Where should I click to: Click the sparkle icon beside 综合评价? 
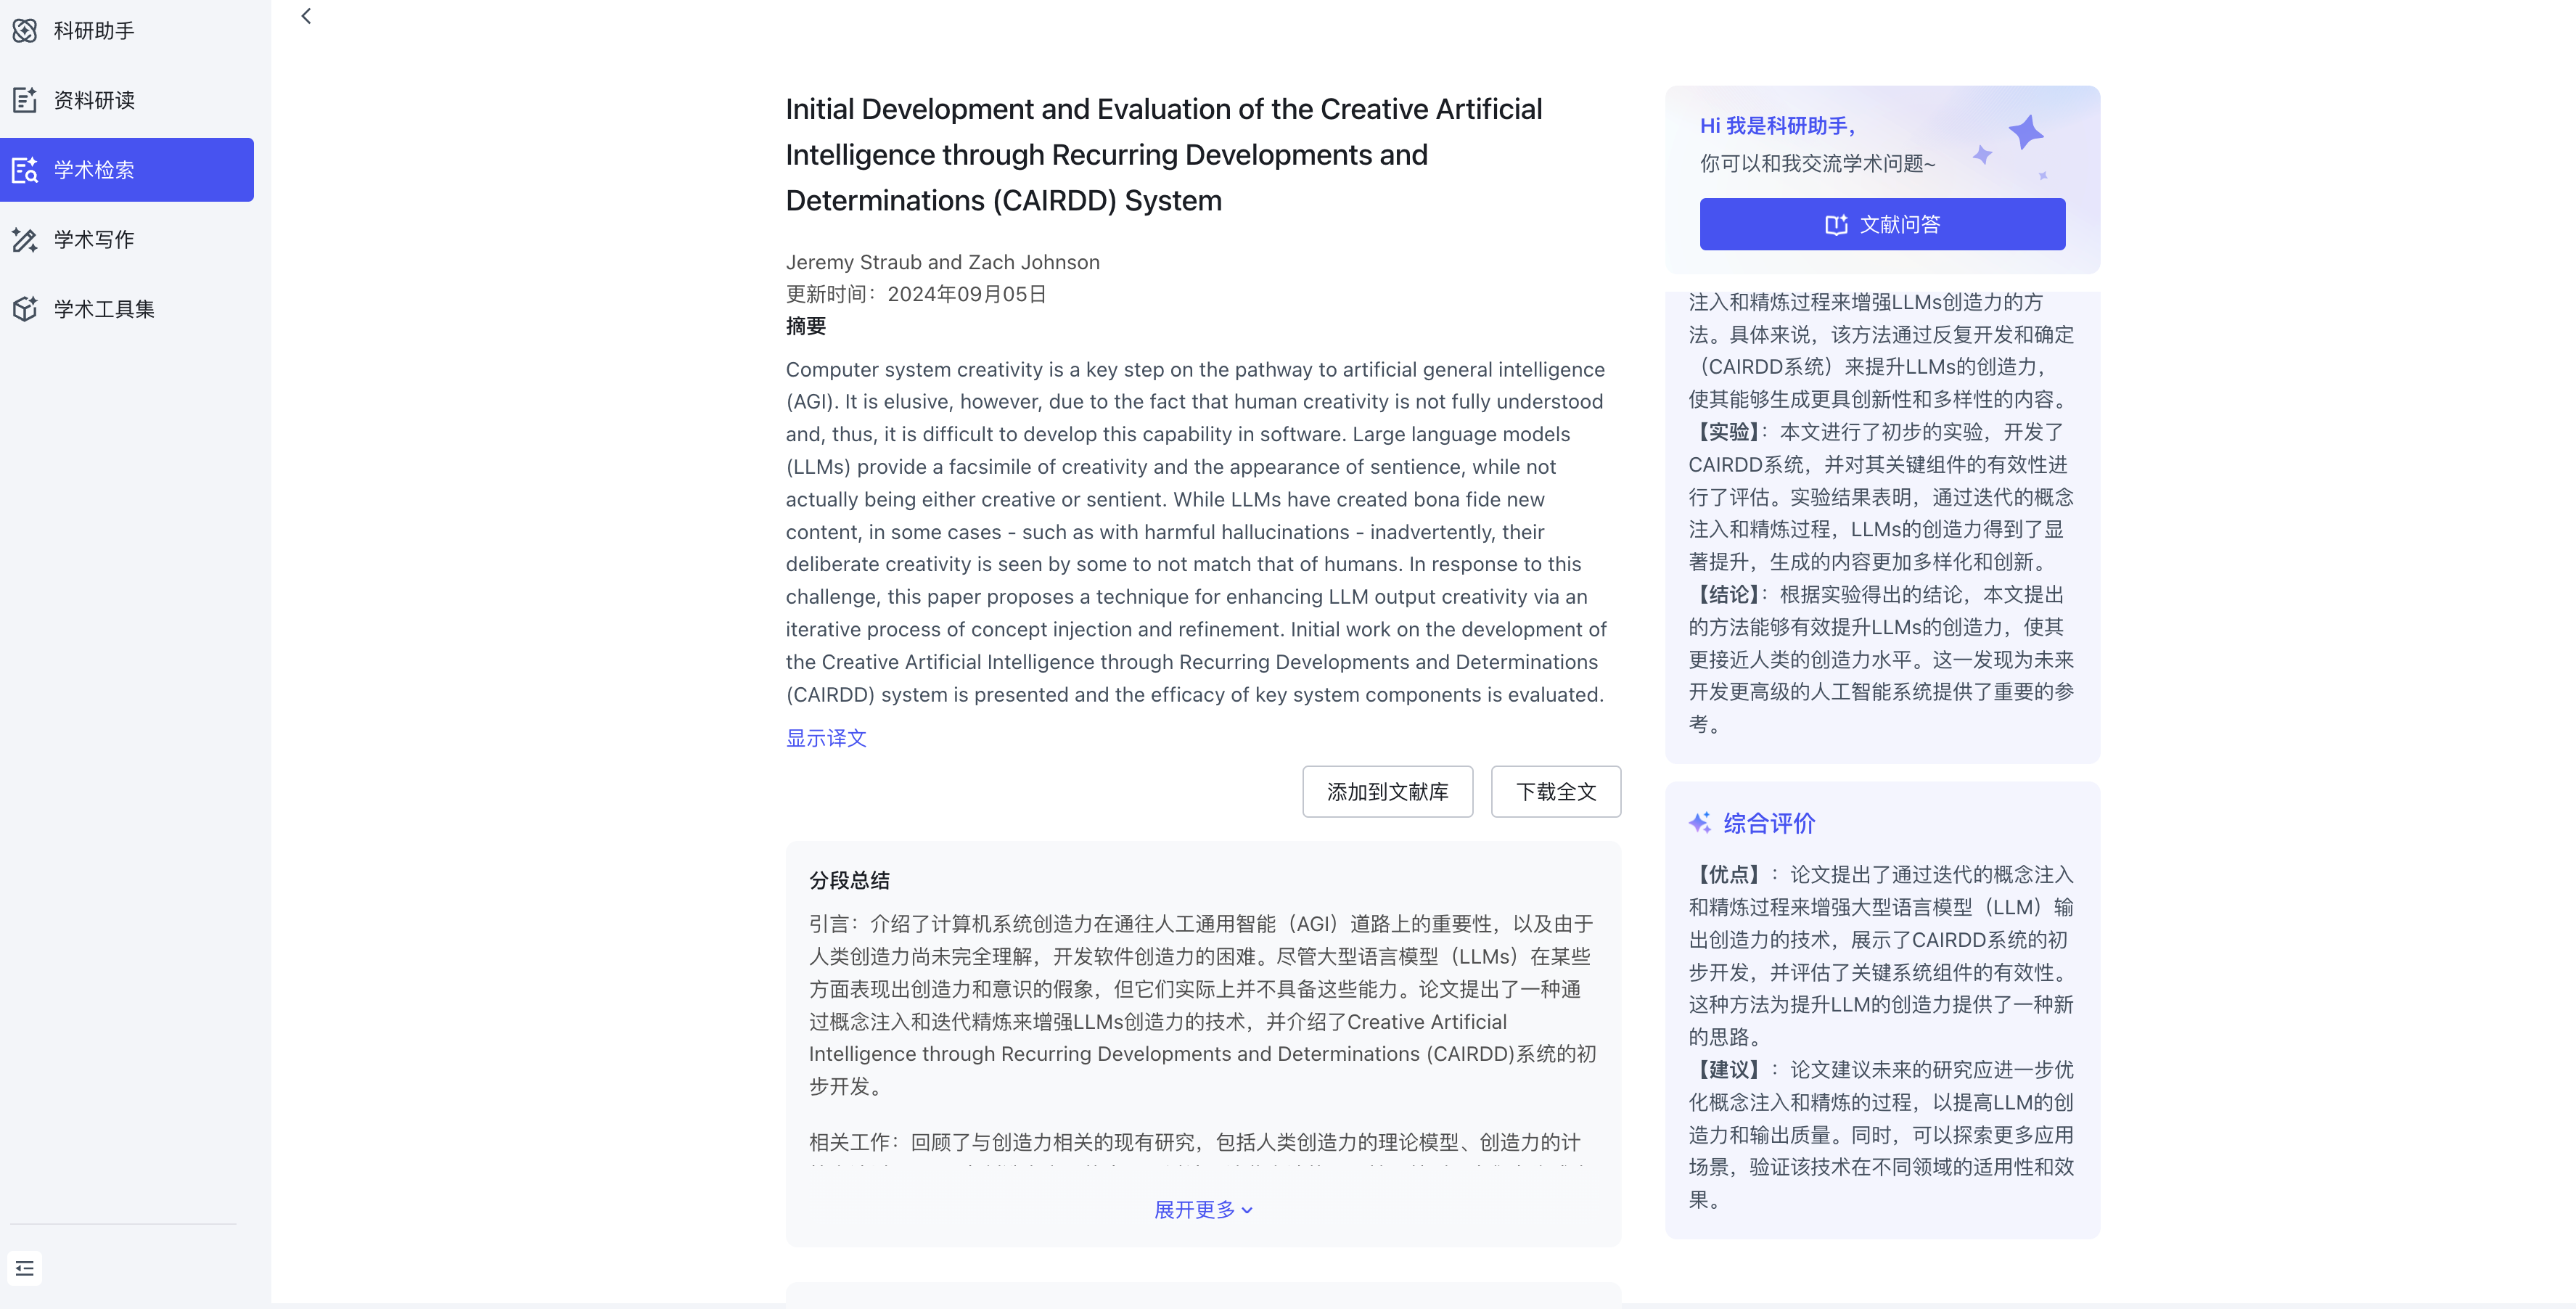coord(1700,823)
